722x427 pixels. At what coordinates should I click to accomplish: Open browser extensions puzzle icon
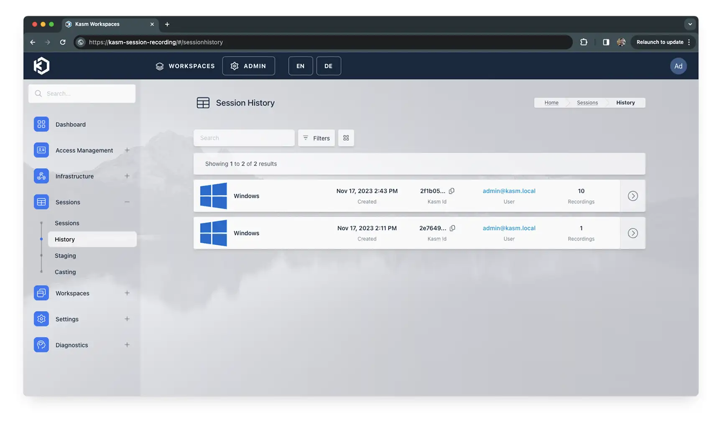(x=584, y=42)
